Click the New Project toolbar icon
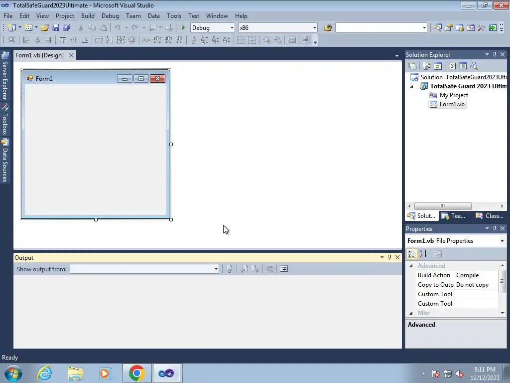This screenshot has width=510, height=383. point(12,28)
